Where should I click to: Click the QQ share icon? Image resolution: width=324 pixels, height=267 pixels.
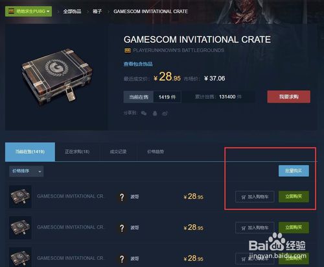(155, 113)
